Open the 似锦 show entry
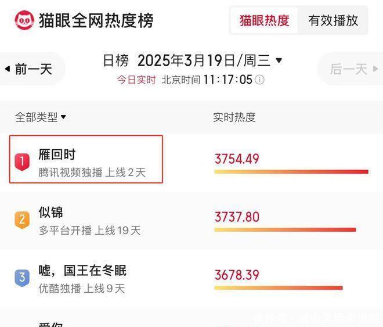Viewport: 383px width, 327px height. pos(51,213)
